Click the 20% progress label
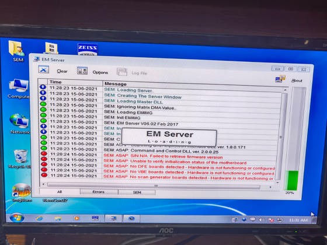 [289, 193]
